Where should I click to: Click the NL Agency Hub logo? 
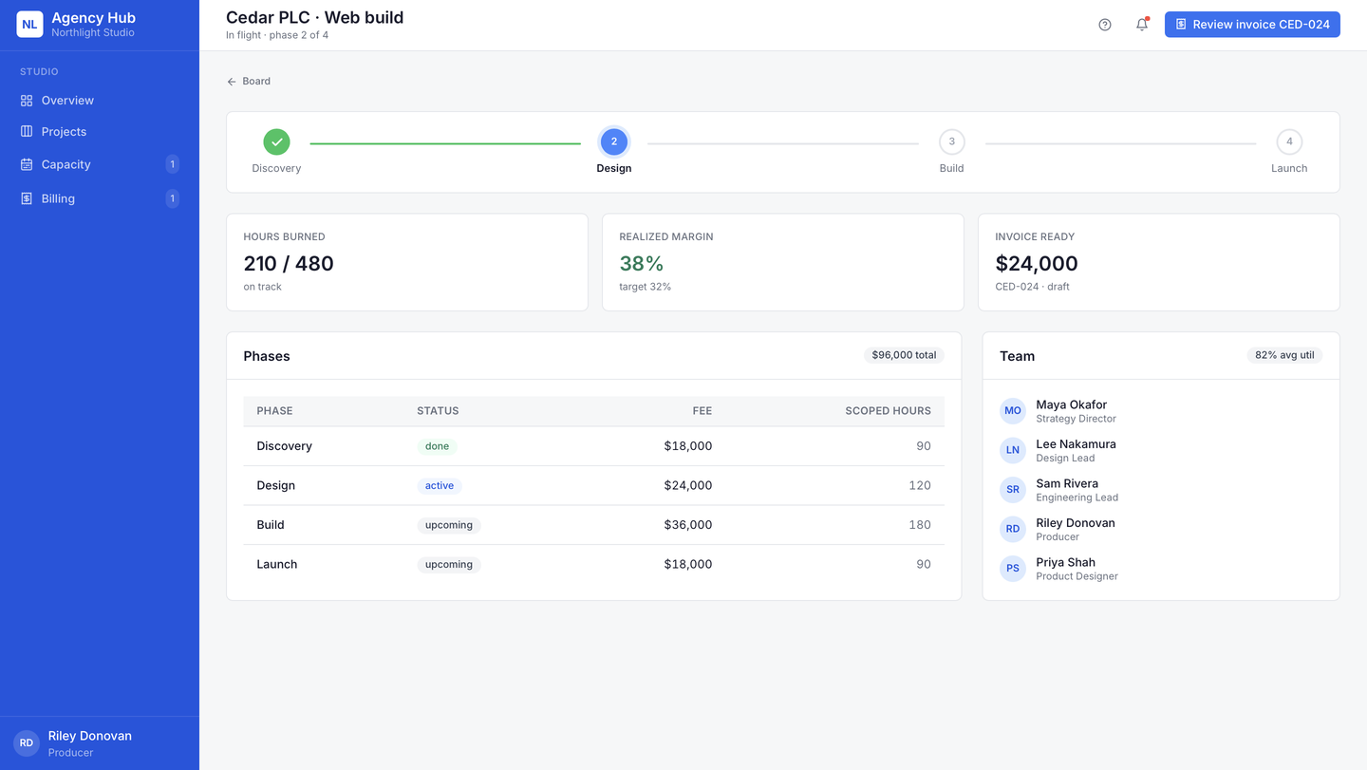pos(29,25)
